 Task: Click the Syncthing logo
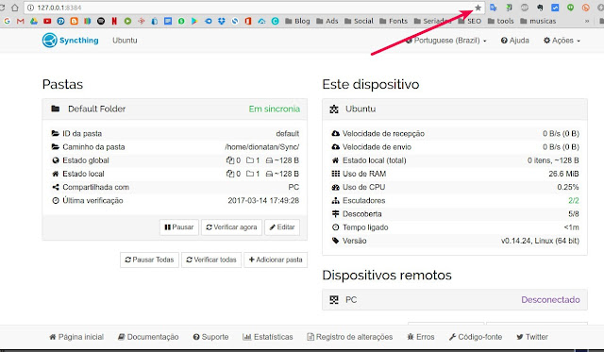tap(70, 40)
